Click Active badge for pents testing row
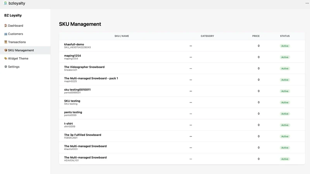Viewport: 310px width, 174px height. (x=285, y=114)
